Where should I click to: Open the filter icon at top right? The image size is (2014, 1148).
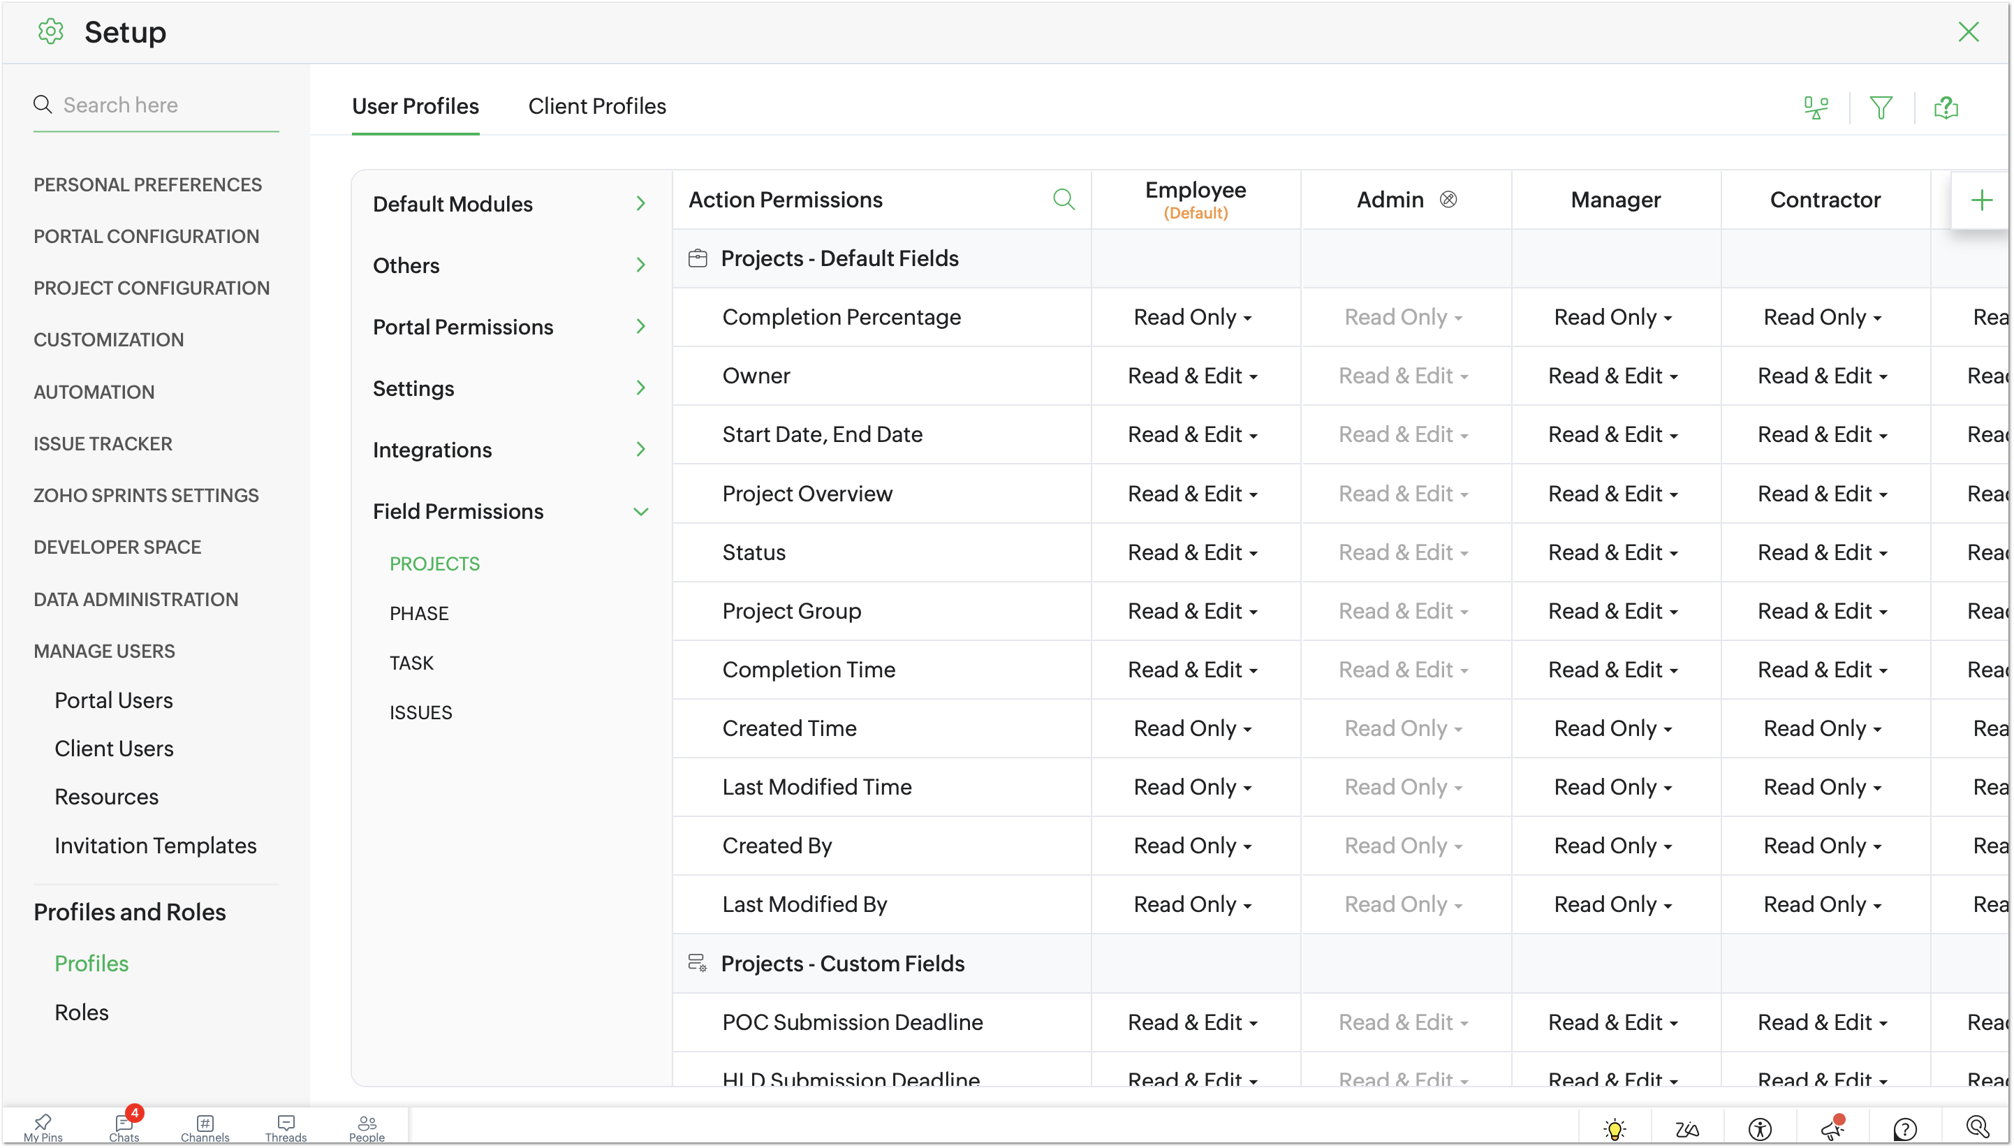tap(1881, 108)
